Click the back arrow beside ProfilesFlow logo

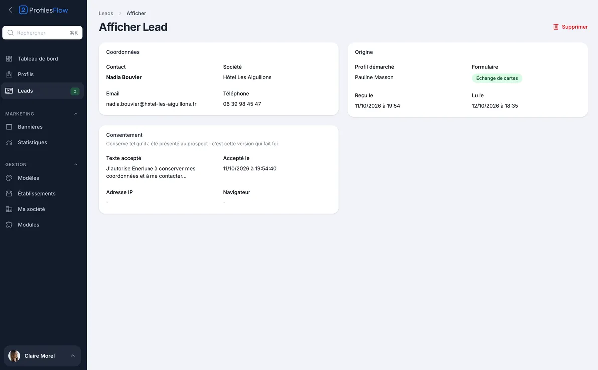(x=10, y=10)
